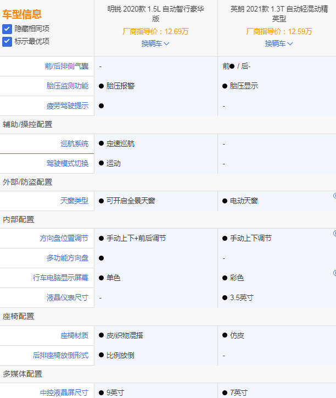The width and height of the screenshot is (336, 398).
Task: Select the 疲劳驾驶提示 parameter link
Action: pyautogui.click(x=68, y=106)
